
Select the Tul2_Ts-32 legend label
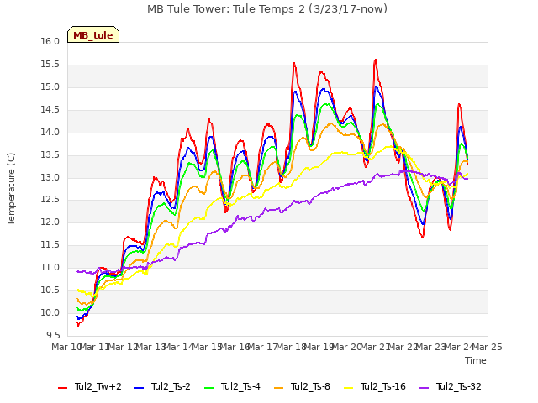[x=459, y=386]
